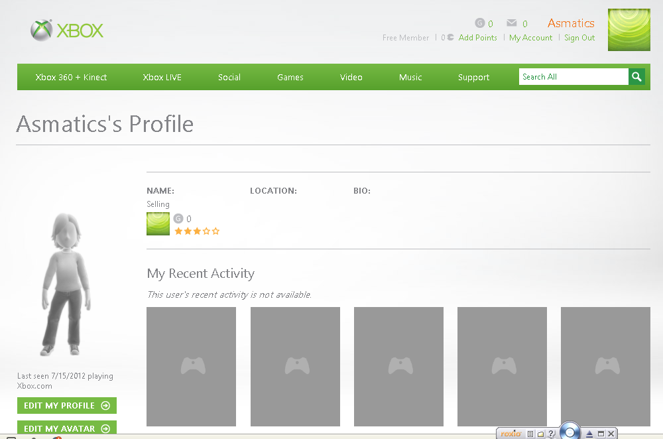Open the messages envelope icon
663x439 pixels.
tap(512, 23)
